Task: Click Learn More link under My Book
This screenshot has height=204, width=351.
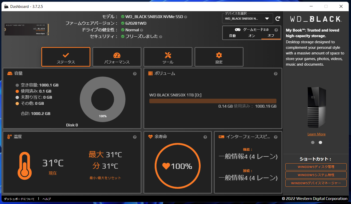Action: 317,134
